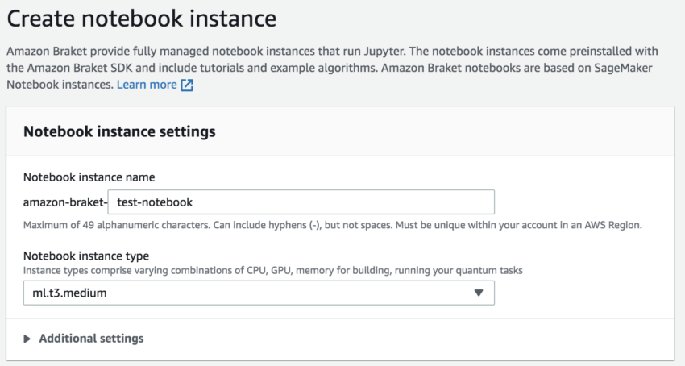Click the Create notebook instance heading
This screenshot has width=685, height=366.
pos(142,19)
